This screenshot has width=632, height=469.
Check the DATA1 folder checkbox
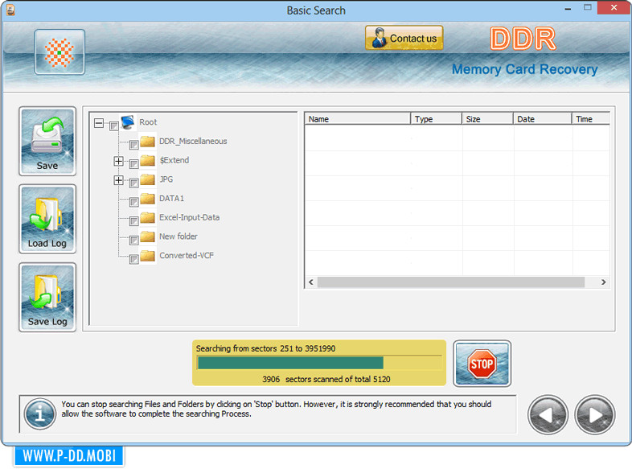(133, 203)
